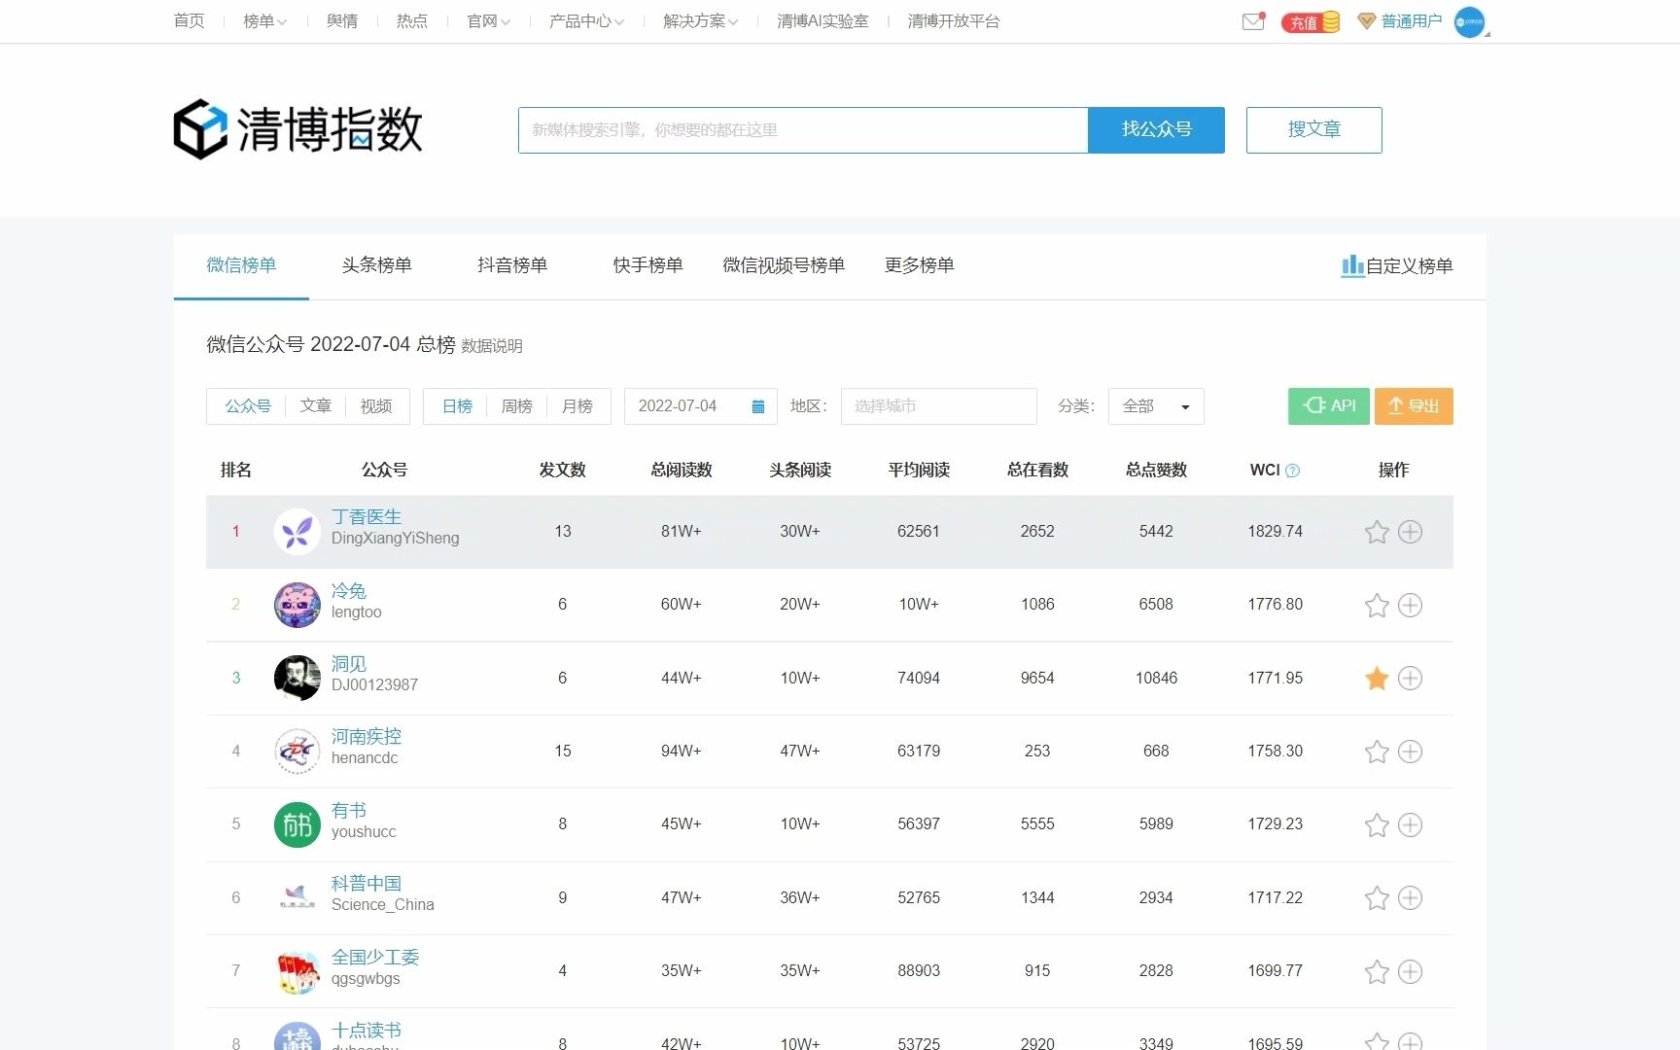Expand the 官网 dropdown menu
The image size is (1680, 1050).
pos(488,21)
